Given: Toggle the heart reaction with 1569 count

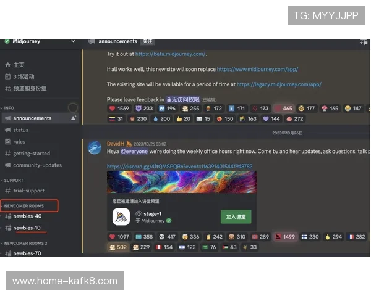Looking at the screenshot, I should [118, 109].
